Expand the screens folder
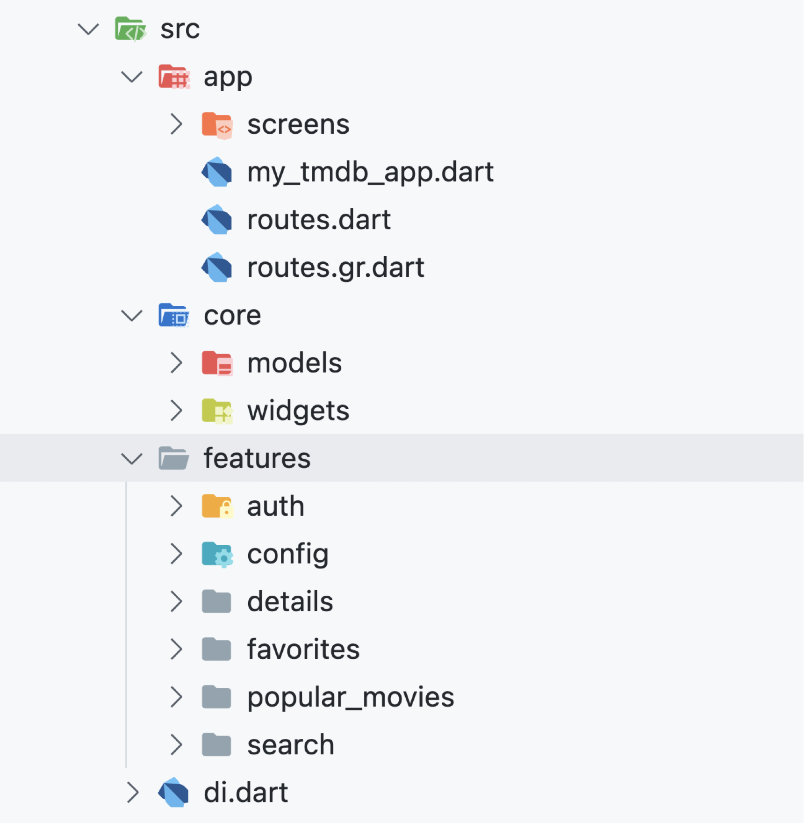 176,125
